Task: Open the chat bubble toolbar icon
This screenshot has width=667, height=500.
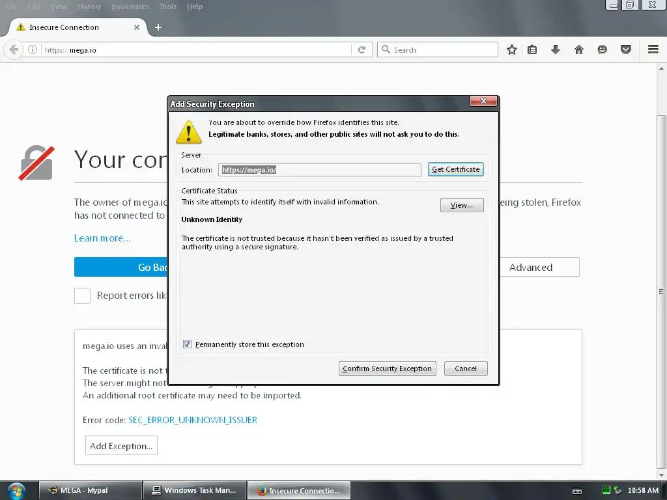Action: (602, 49)
